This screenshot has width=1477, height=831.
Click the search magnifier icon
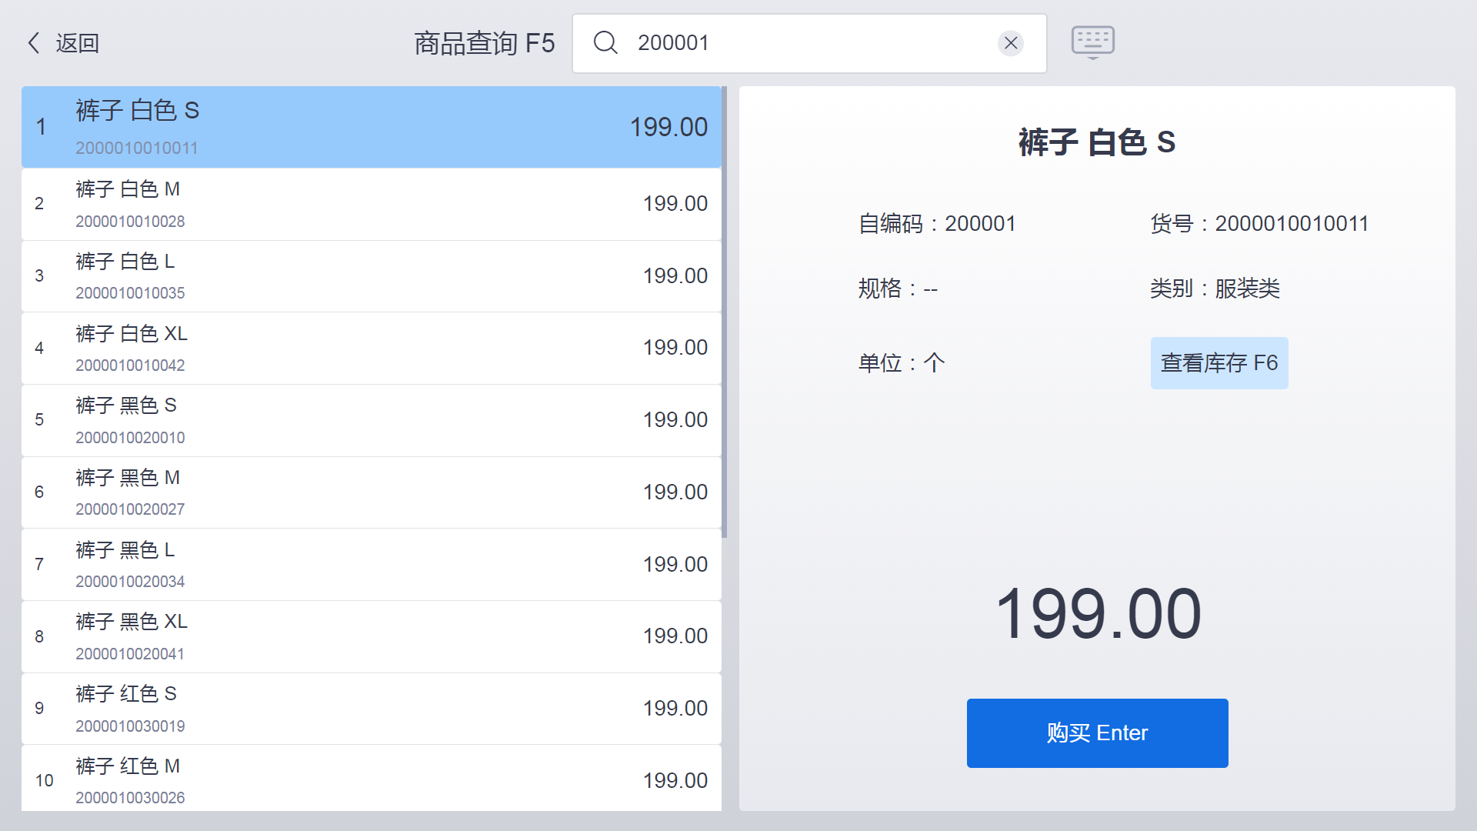[605, 43]
